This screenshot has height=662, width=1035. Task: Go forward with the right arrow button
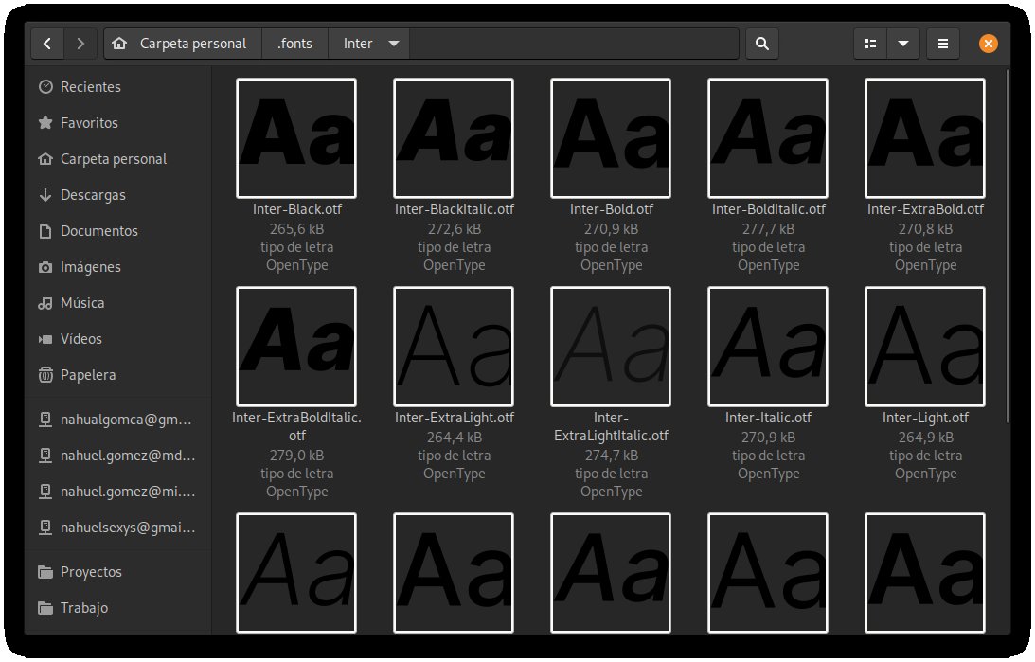[x=80, y=44]
